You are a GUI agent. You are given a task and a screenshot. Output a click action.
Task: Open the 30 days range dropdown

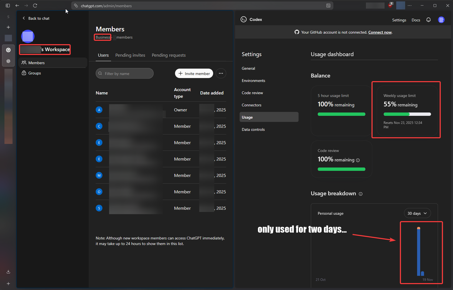pyautogui.click(x=417, y=213)
